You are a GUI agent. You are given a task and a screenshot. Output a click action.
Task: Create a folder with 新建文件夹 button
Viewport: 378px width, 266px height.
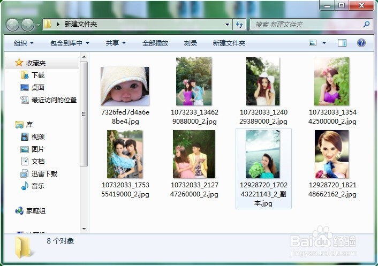[x=229, y=43]
